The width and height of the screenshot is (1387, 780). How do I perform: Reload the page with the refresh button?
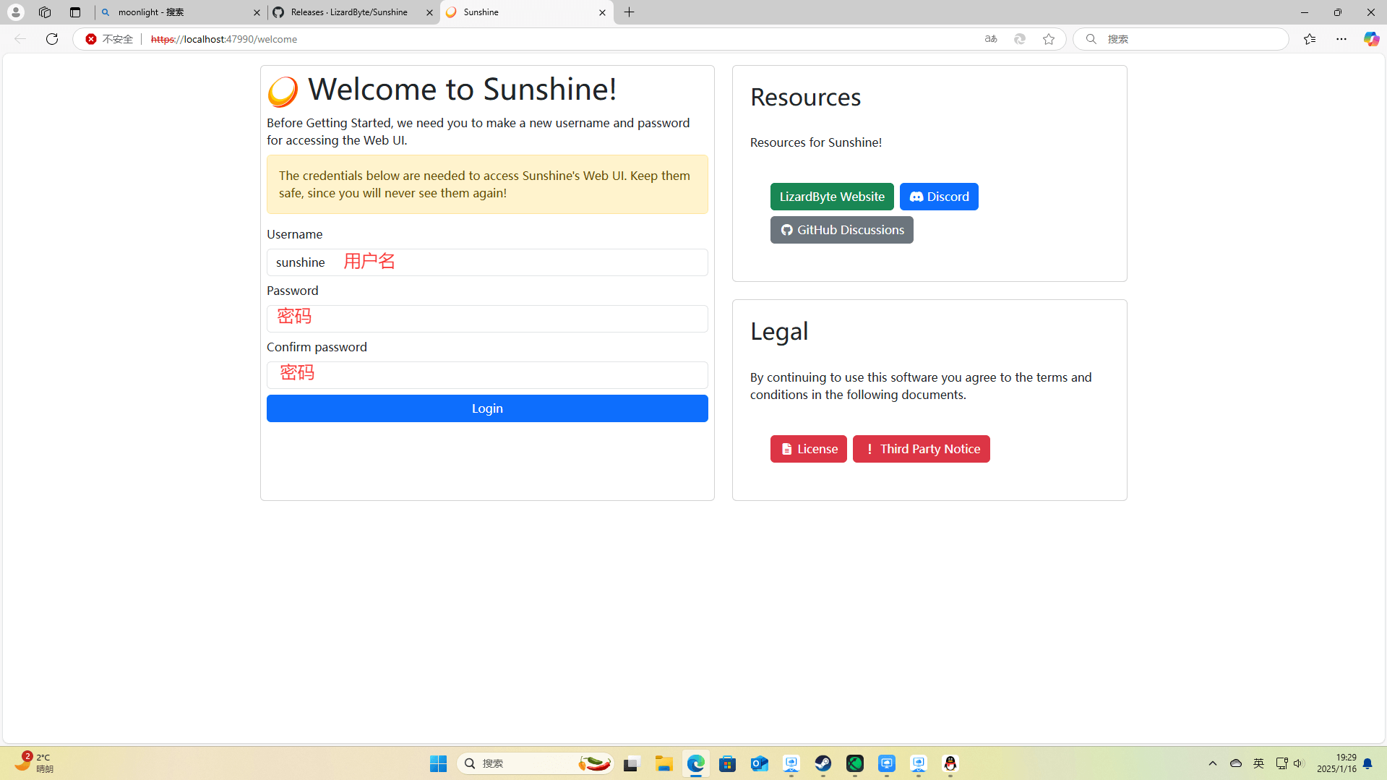pos(52,39)
